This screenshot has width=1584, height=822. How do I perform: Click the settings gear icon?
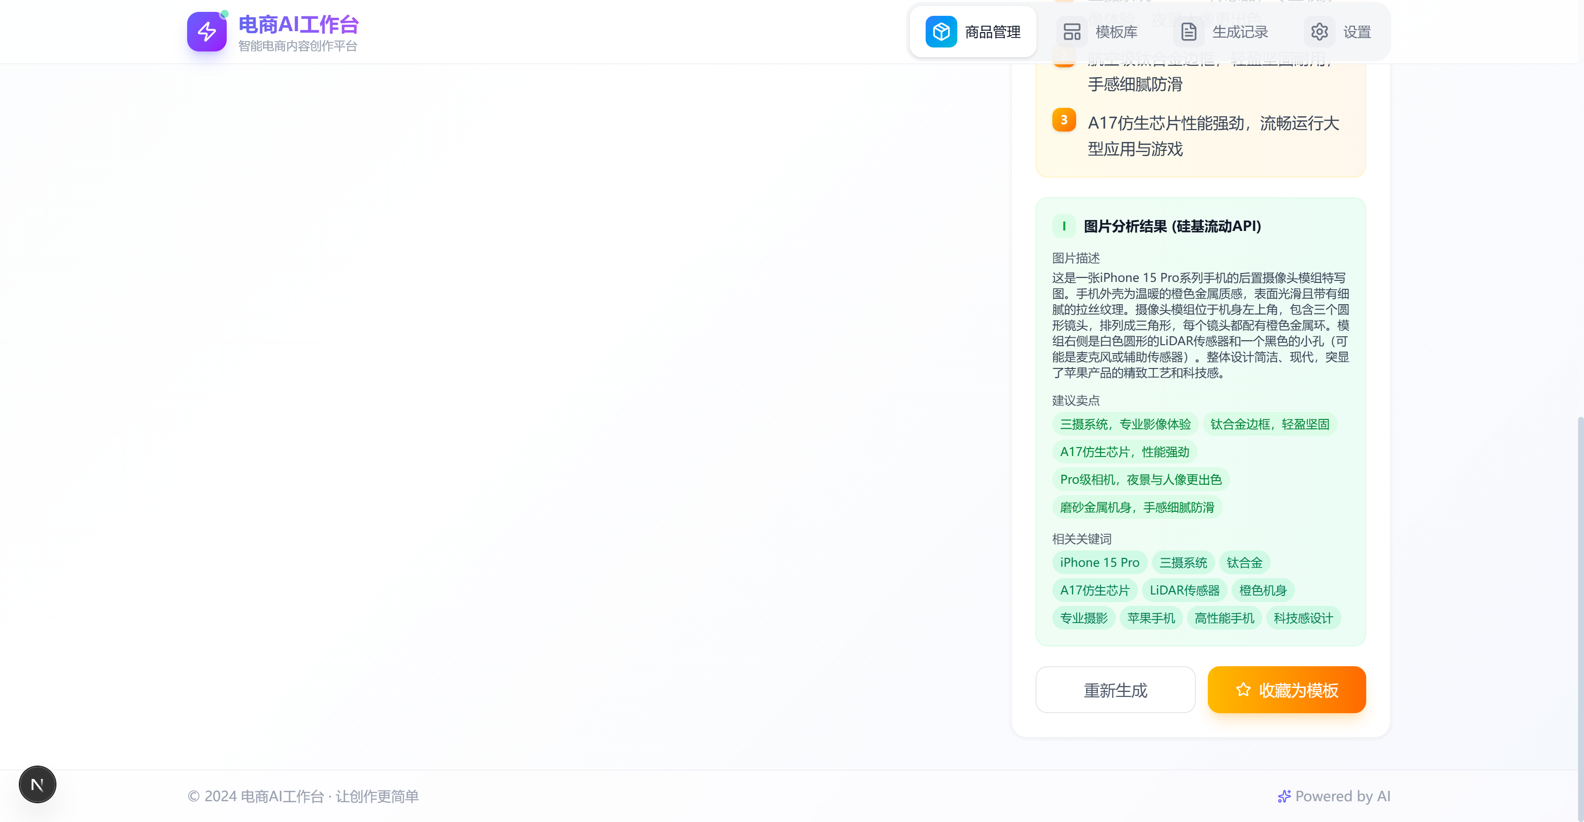1319,32
